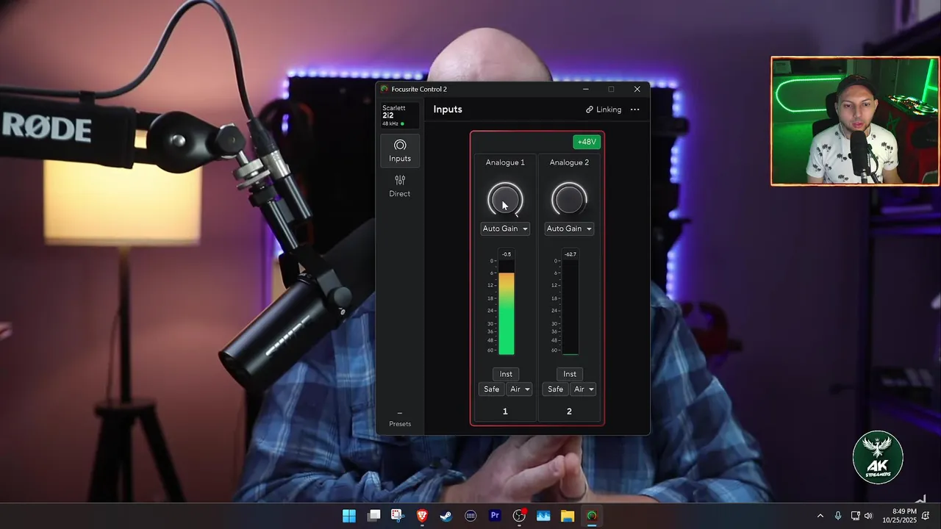Minimize the Focusrite Control 2 window
The height and width of the screenshot is (529, 941).
tap(586, 89)
